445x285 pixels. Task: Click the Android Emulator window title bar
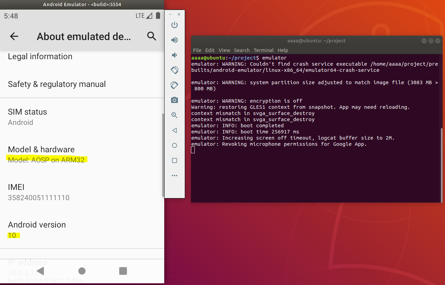pos(82,4)
